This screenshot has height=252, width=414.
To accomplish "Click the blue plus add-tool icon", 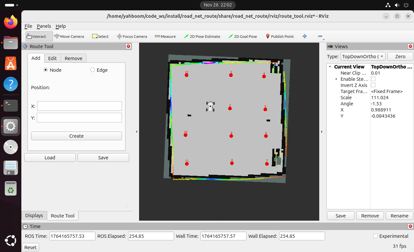I will point(304,37).
